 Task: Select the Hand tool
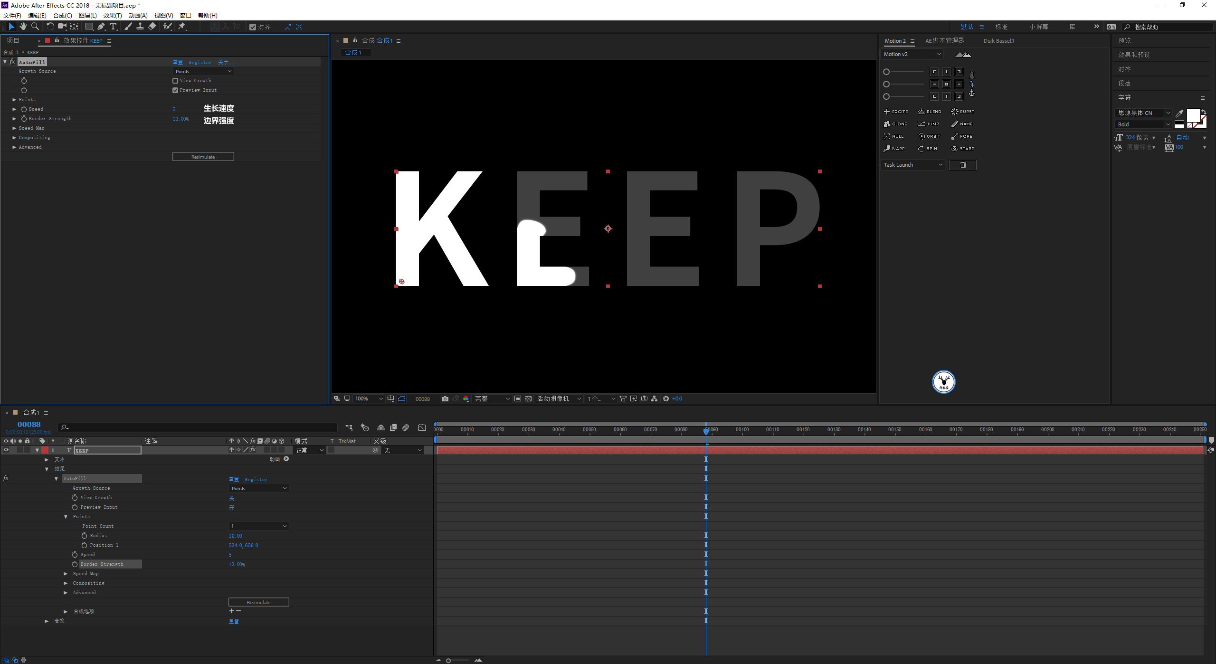(x=23, y=27)
